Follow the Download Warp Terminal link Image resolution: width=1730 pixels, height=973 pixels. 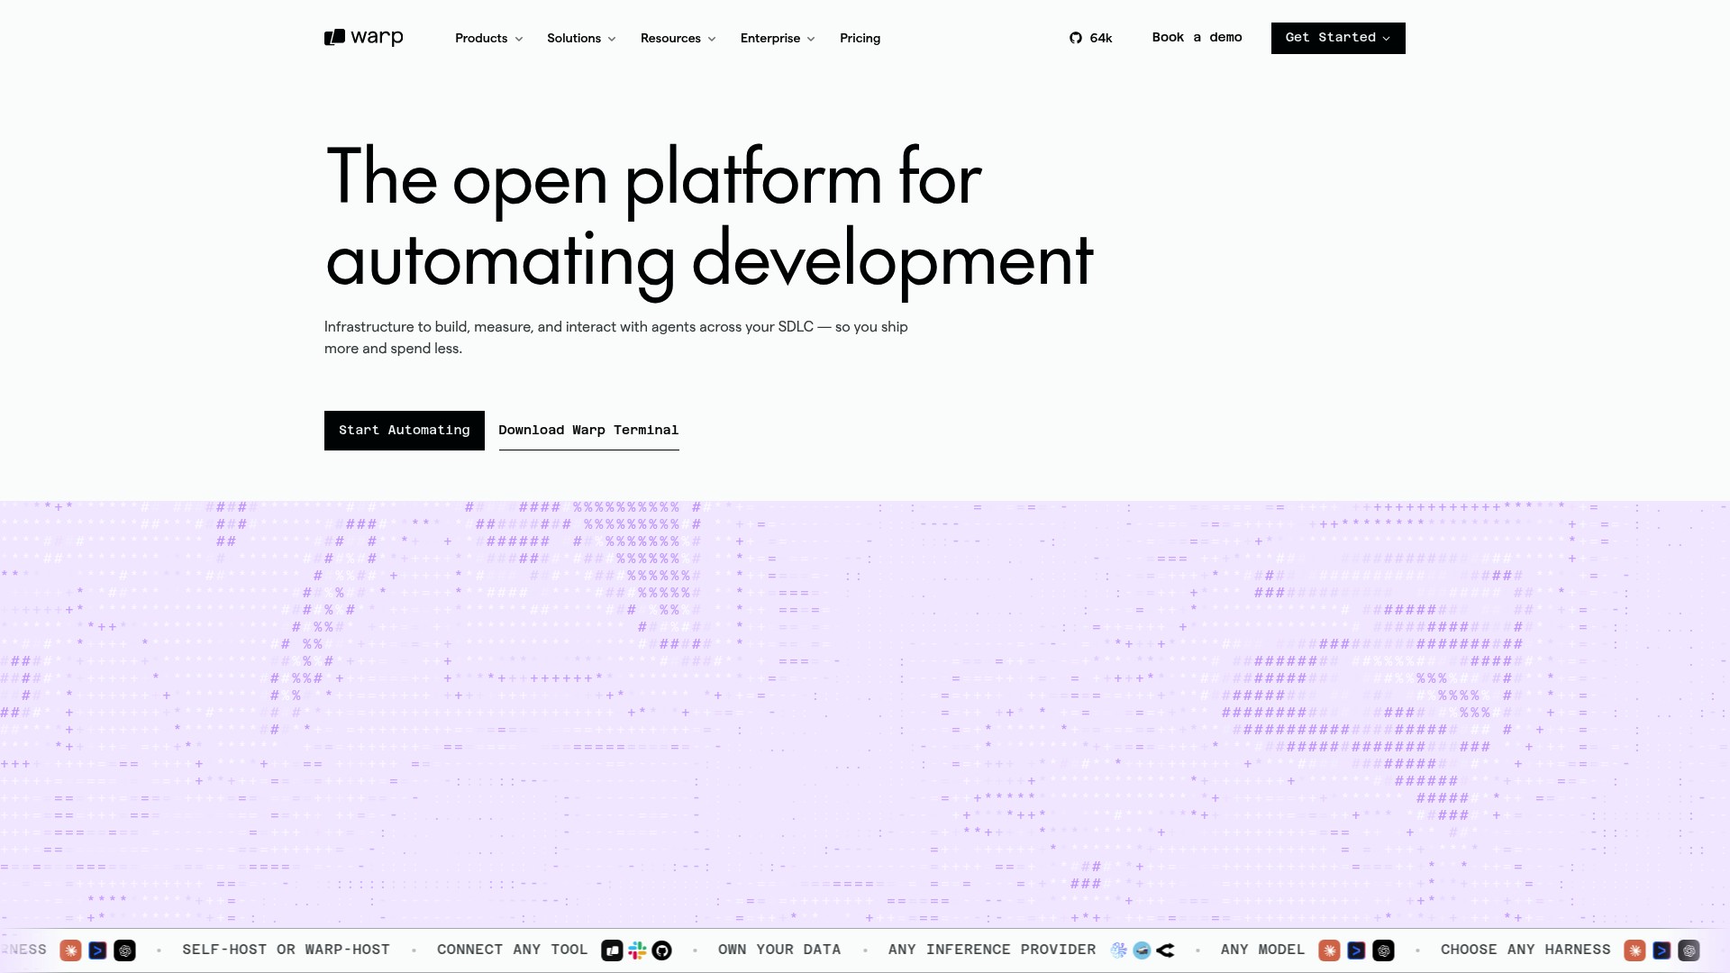tap(588, 431)
